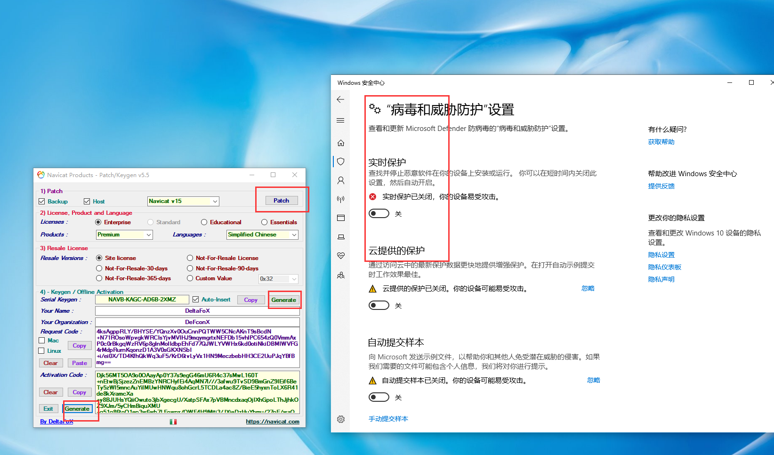Click 忽略 for the 云提供的保护 warning
Image resolution: width=774 pixels, height=455 pixels.
tap(588, 288)
